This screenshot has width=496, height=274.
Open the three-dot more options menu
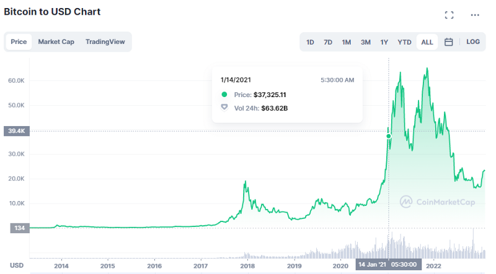475,15
